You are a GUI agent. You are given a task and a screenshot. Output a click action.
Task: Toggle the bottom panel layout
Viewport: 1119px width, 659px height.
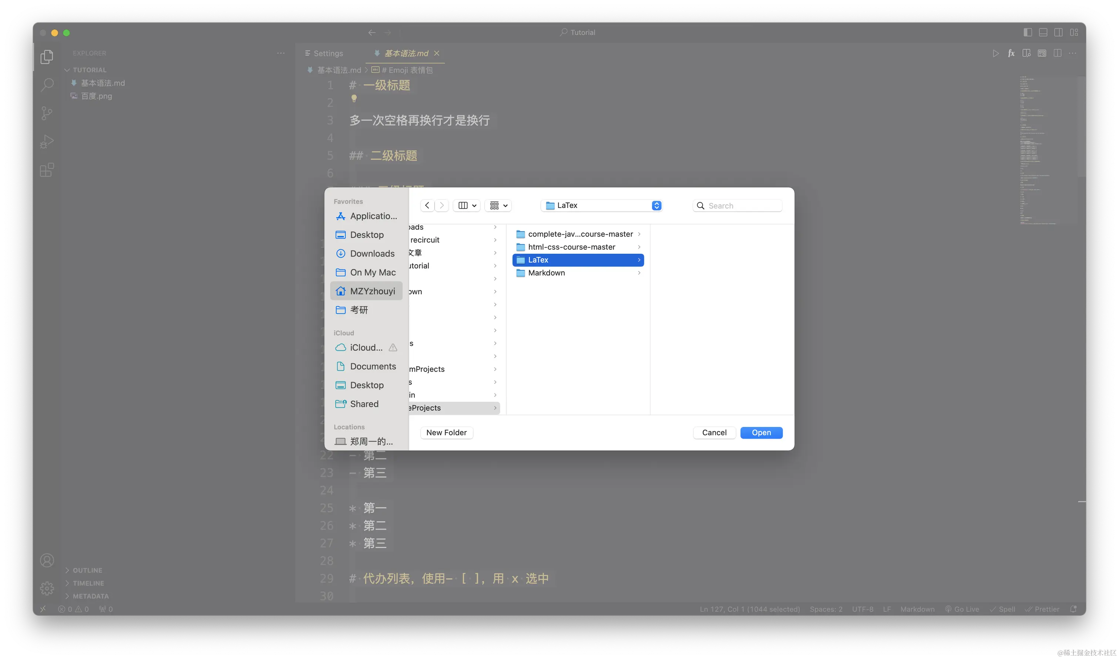(x=1043, y=33)
